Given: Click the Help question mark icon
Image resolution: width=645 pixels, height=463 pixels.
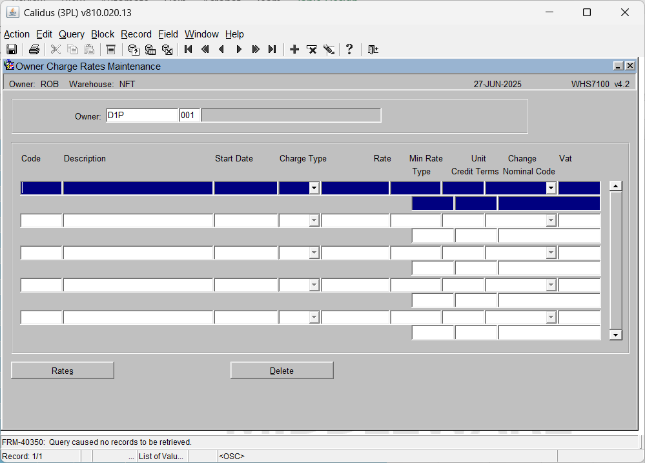Looking at the screenshot, I should 349,49.
